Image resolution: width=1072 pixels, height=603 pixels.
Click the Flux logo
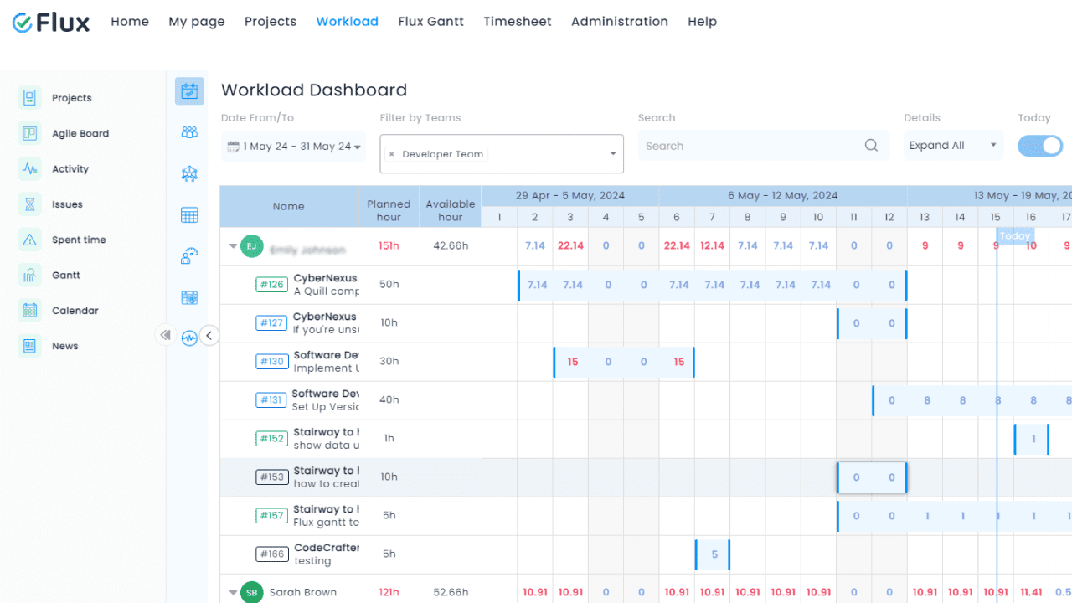[x=51, y=23]
